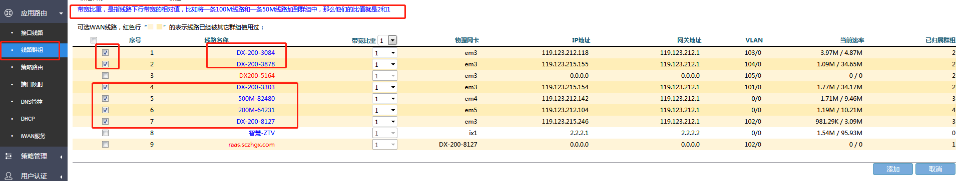Collapse 应用路由 using its arrow

[61, 13]
